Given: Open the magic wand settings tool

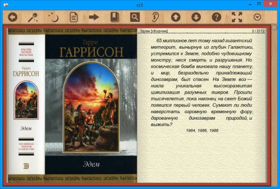Looking at the screenshot, I should click(x=33, y=17).
